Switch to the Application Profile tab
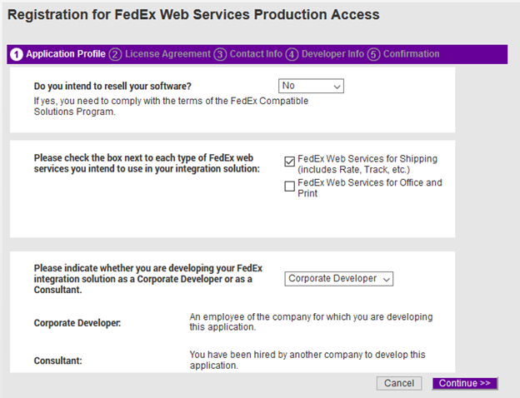Screen dimensions: 520x398 (x=65, y=54)
